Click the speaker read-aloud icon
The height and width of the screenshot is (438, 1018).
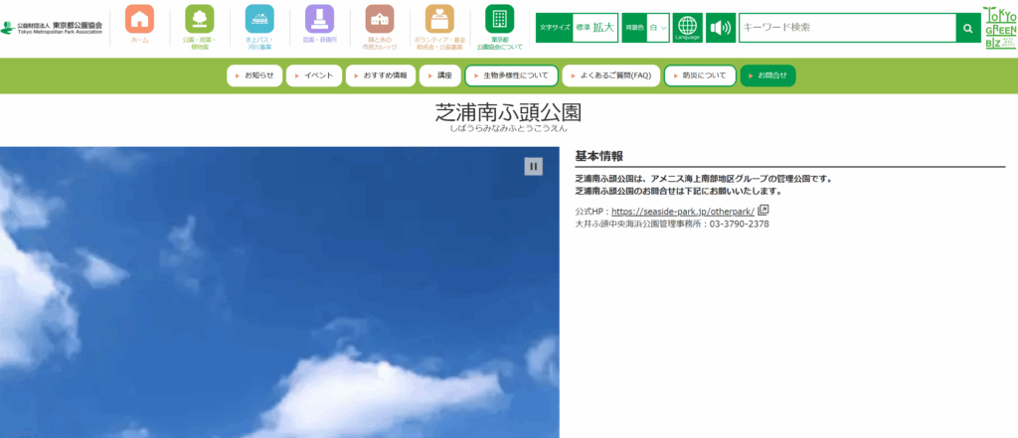click(719, 28)
